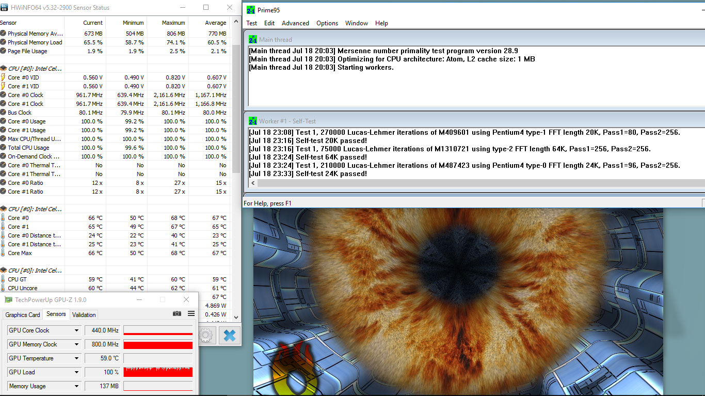This screenshot has height=396, width=705.
Task: Click the Average column header in HWiNFO
Action: tap(209, 23)
